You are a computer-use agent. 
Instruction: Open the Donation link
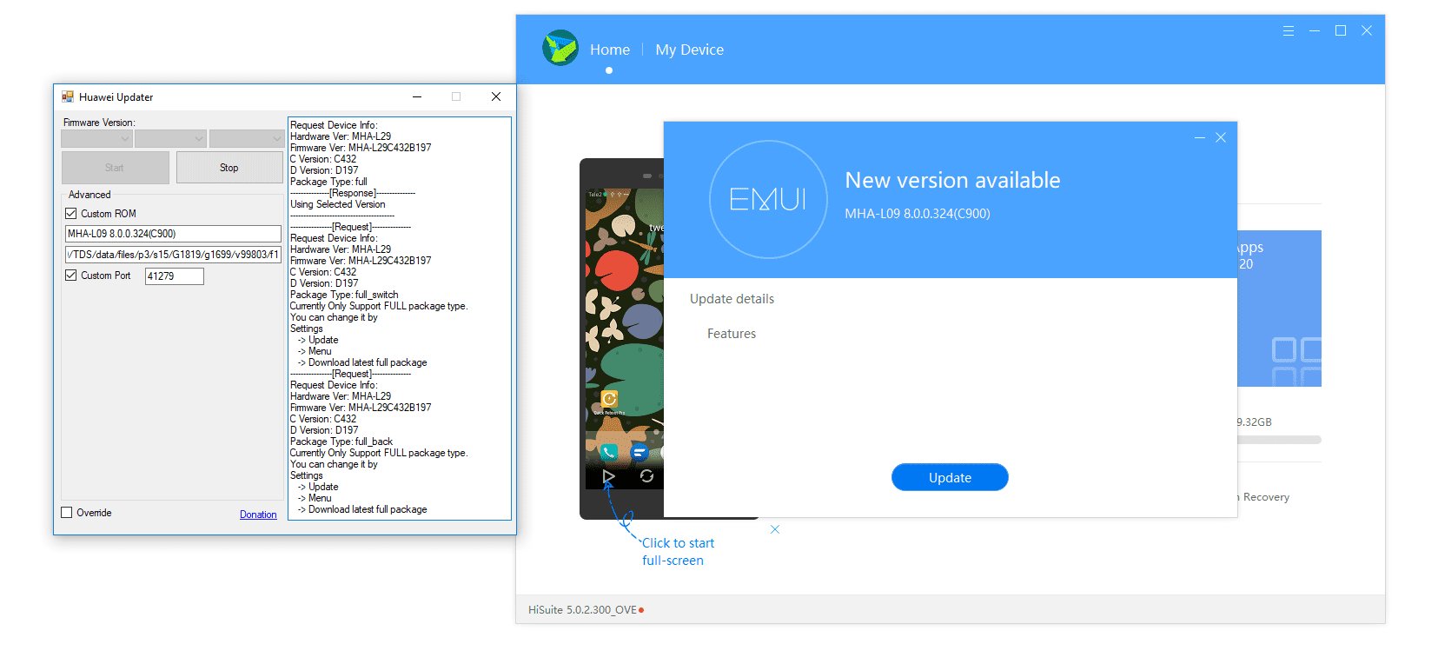click(x=258, y=515)
